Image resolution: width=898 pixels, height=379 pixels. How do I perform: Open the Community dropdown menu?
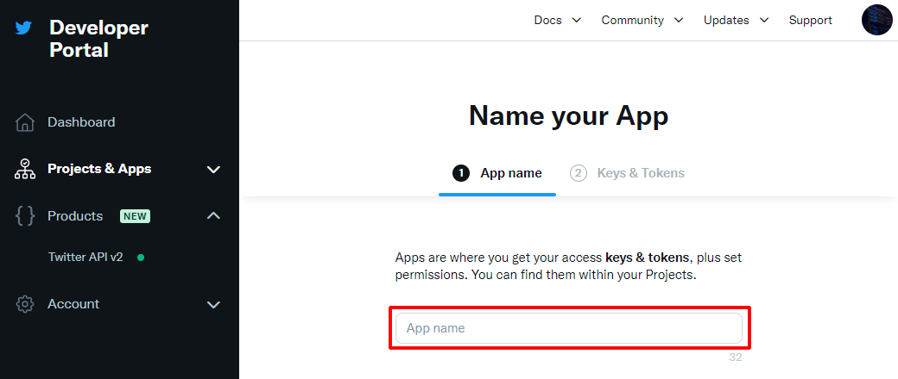(642, 20)
